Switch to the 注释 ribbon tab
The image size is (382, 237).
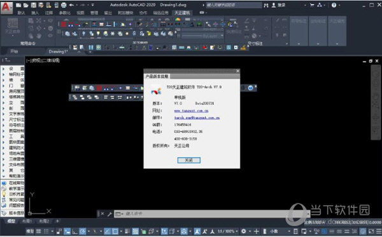[49, 13]
